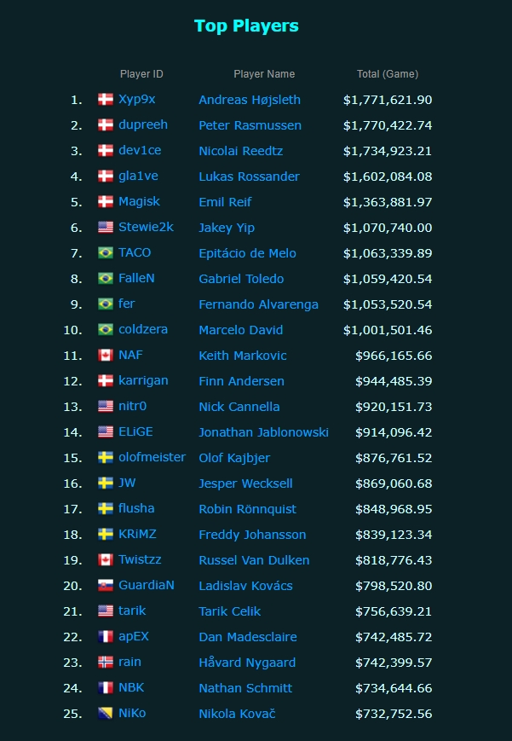Click player ID coldzera
The height and width of the screenshot is (741, 512).
(143, 329)
